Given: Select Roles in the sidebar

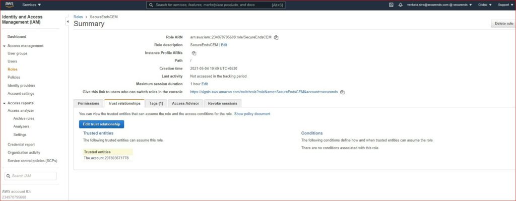Looking at the screenshot, I should click(x=13, y=70).
